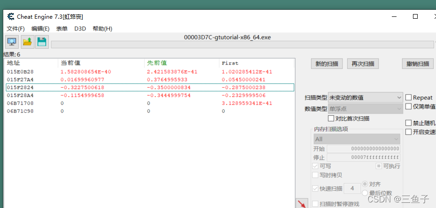Select the address row 06B71708
Image resolution: width=436 pixels, height=208 pixels.
tap(149, 103)
